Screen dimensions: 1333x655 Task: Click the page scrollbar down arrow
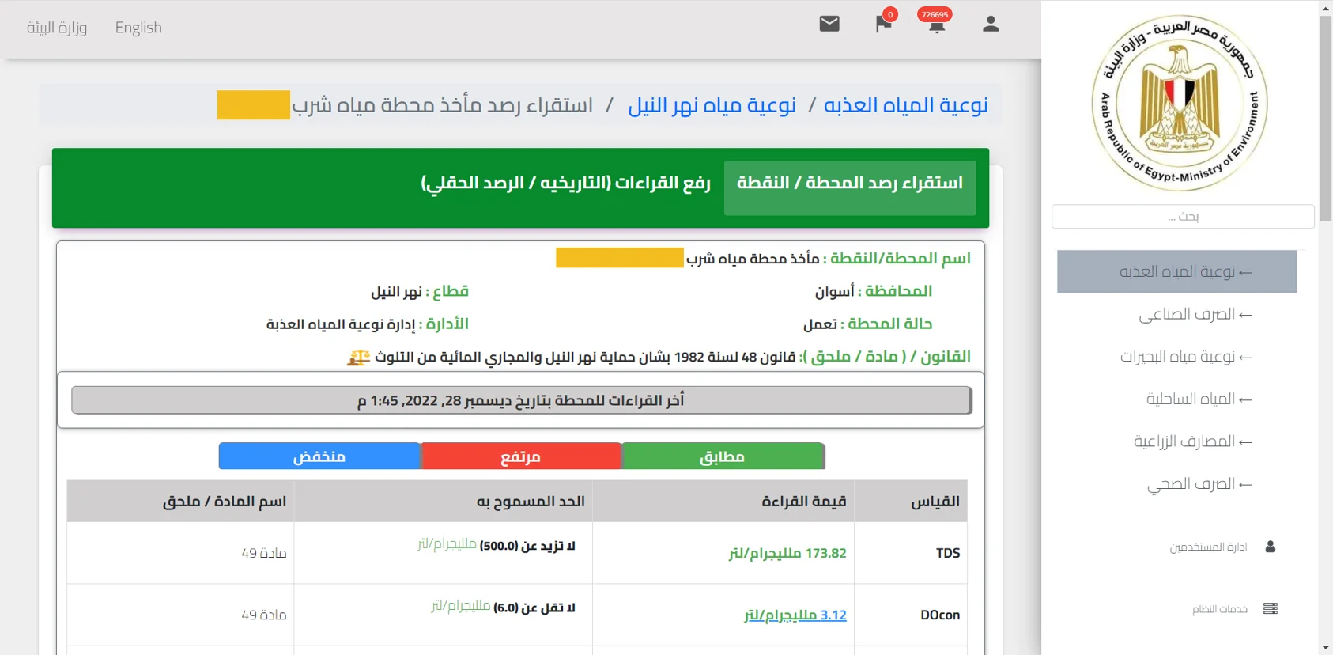pos(1325,648)
